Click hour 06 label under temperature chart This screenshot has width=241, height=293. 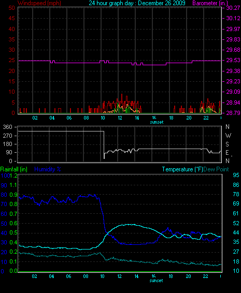click(x=68, y=276)
